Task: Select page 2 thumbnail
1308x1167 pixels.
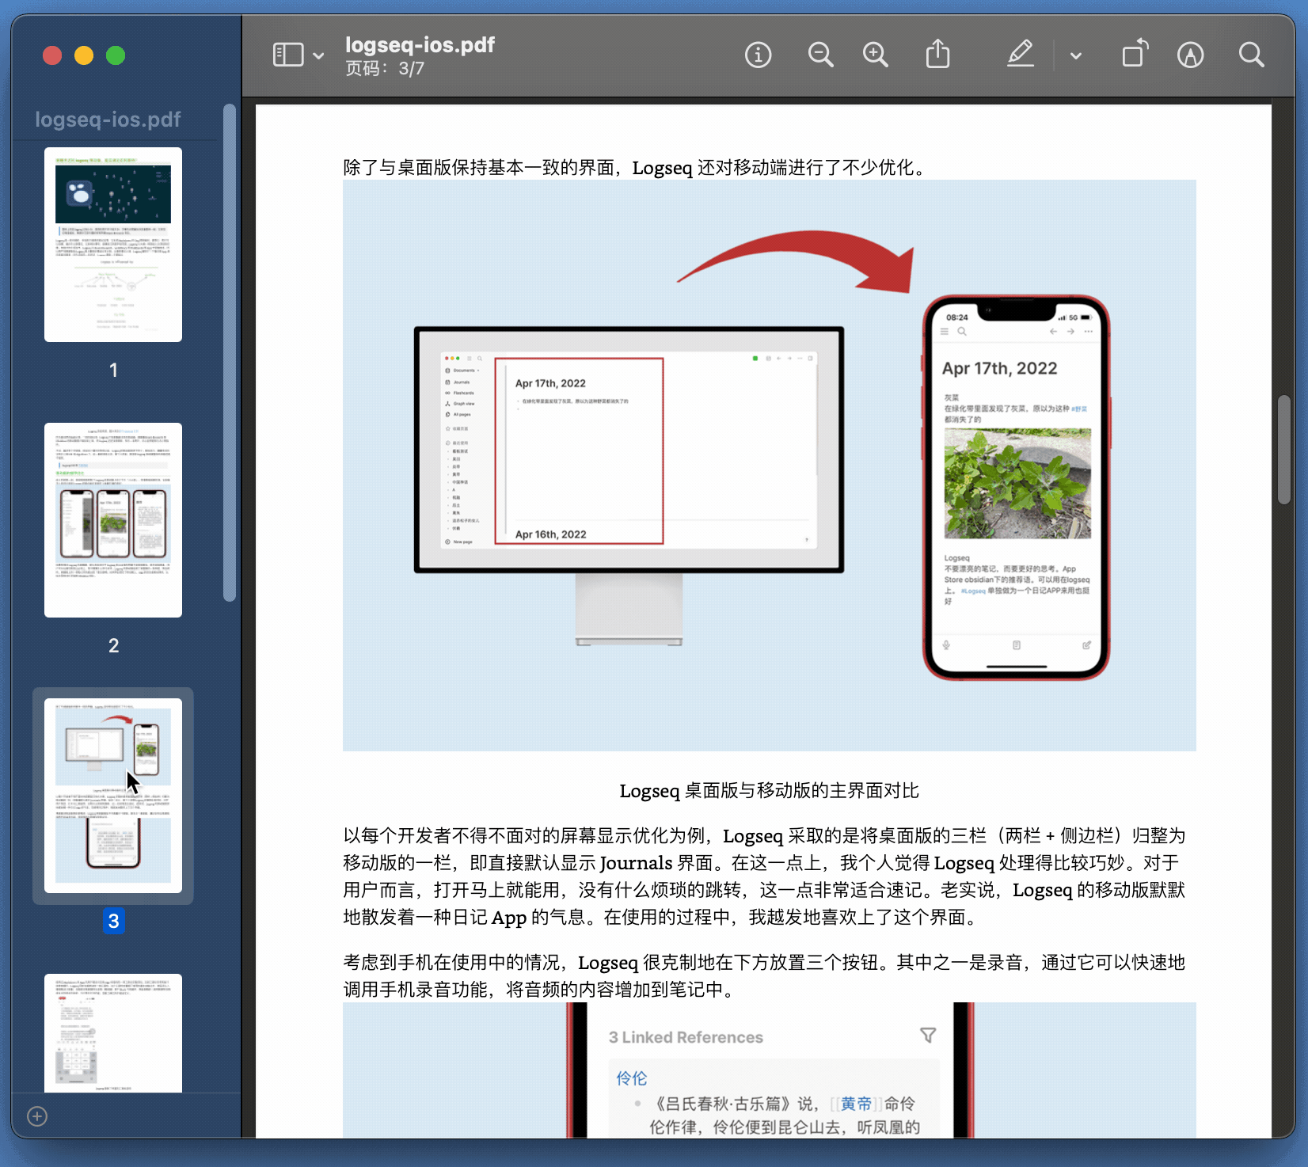Action: 113,520
